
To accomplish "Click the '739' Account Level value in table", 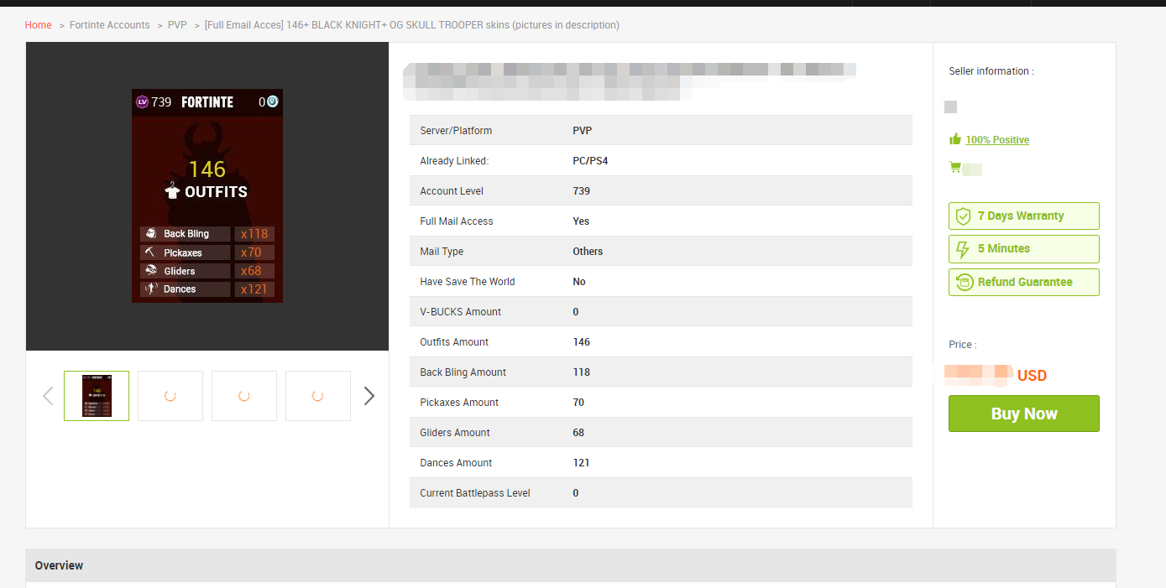I will pos(581,191).
